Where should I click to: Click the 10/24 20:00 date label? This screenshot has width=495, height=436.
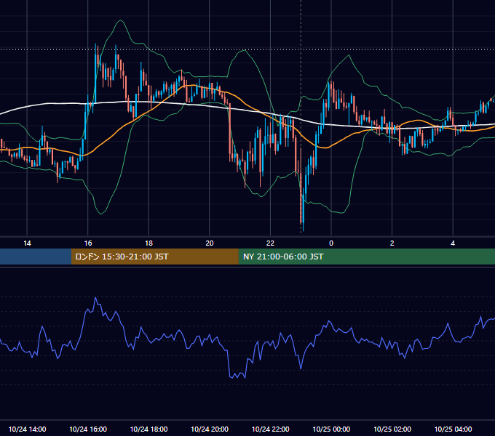(x=210, y=429)
